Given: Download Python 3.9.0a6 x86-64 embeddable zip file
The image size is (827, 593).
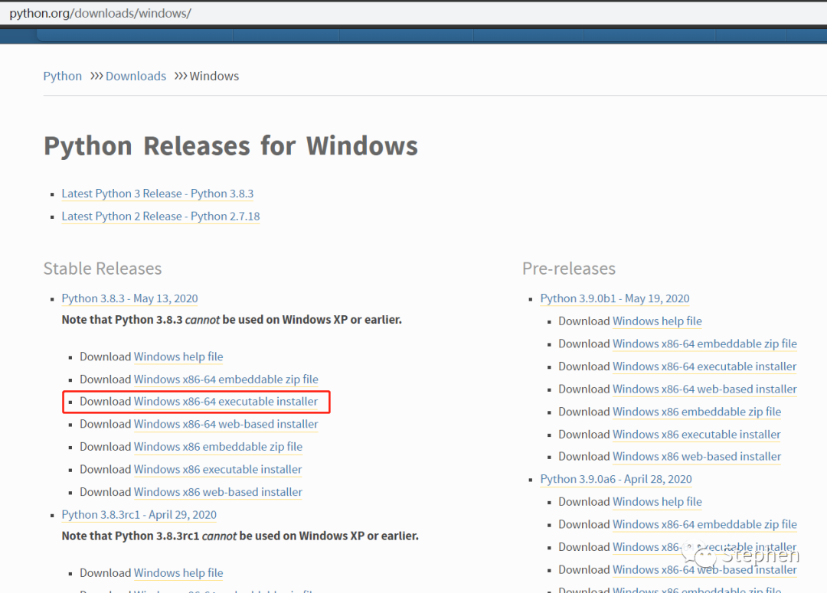Looking at the screenshot, I should point(704,524).
